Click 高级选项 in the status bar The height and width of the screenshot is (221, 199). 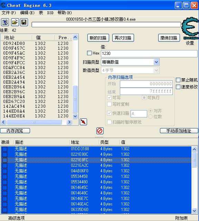[x=16, y=218]
